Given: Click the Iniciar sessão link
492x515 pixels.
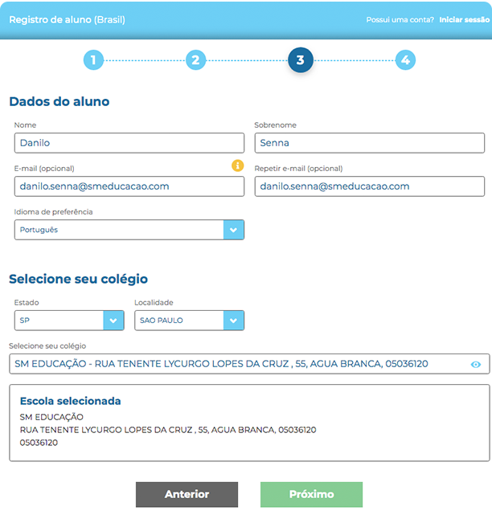Looking at the screenshot, I should [x=465, y=19].
